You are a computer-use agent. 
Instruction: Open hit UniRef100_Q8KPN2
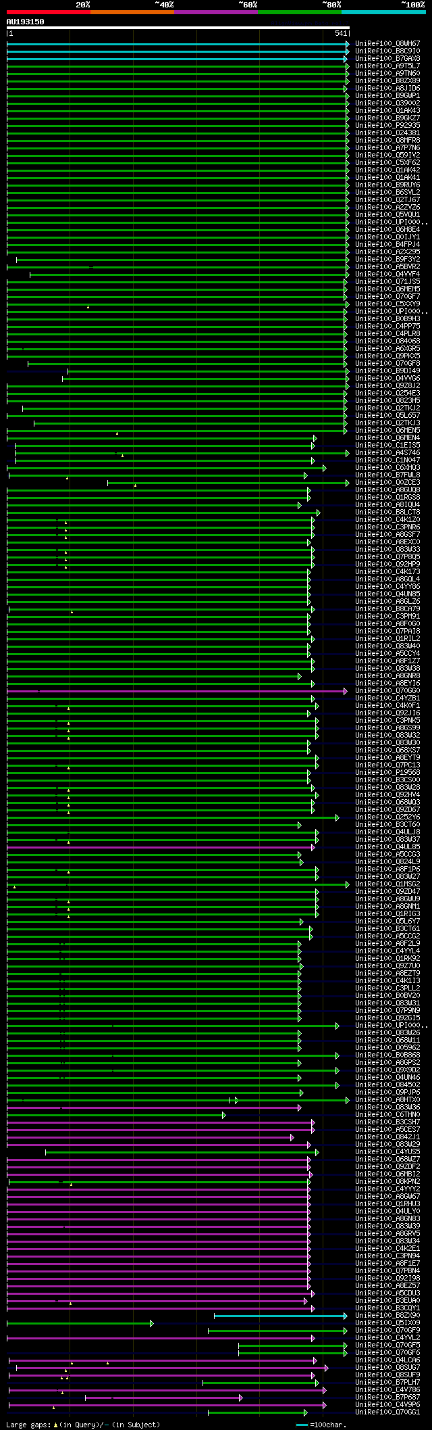[x=387, y=1181]
